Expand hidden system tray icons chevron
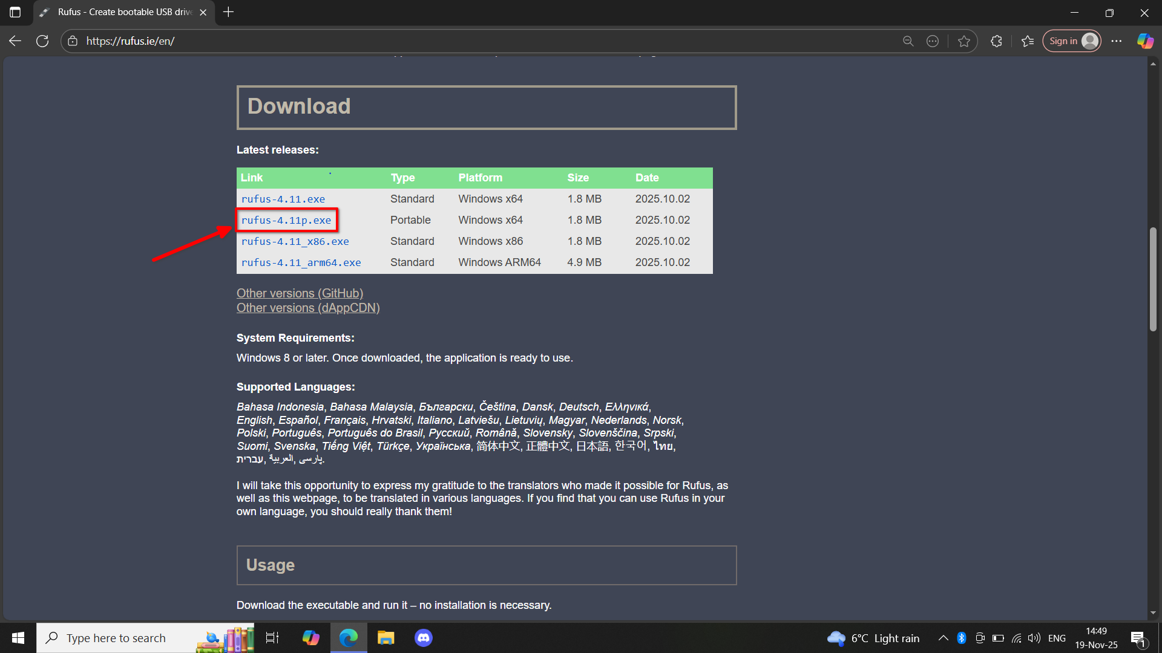The height and width of the screenshot is (653, 1162). (943, 638)
